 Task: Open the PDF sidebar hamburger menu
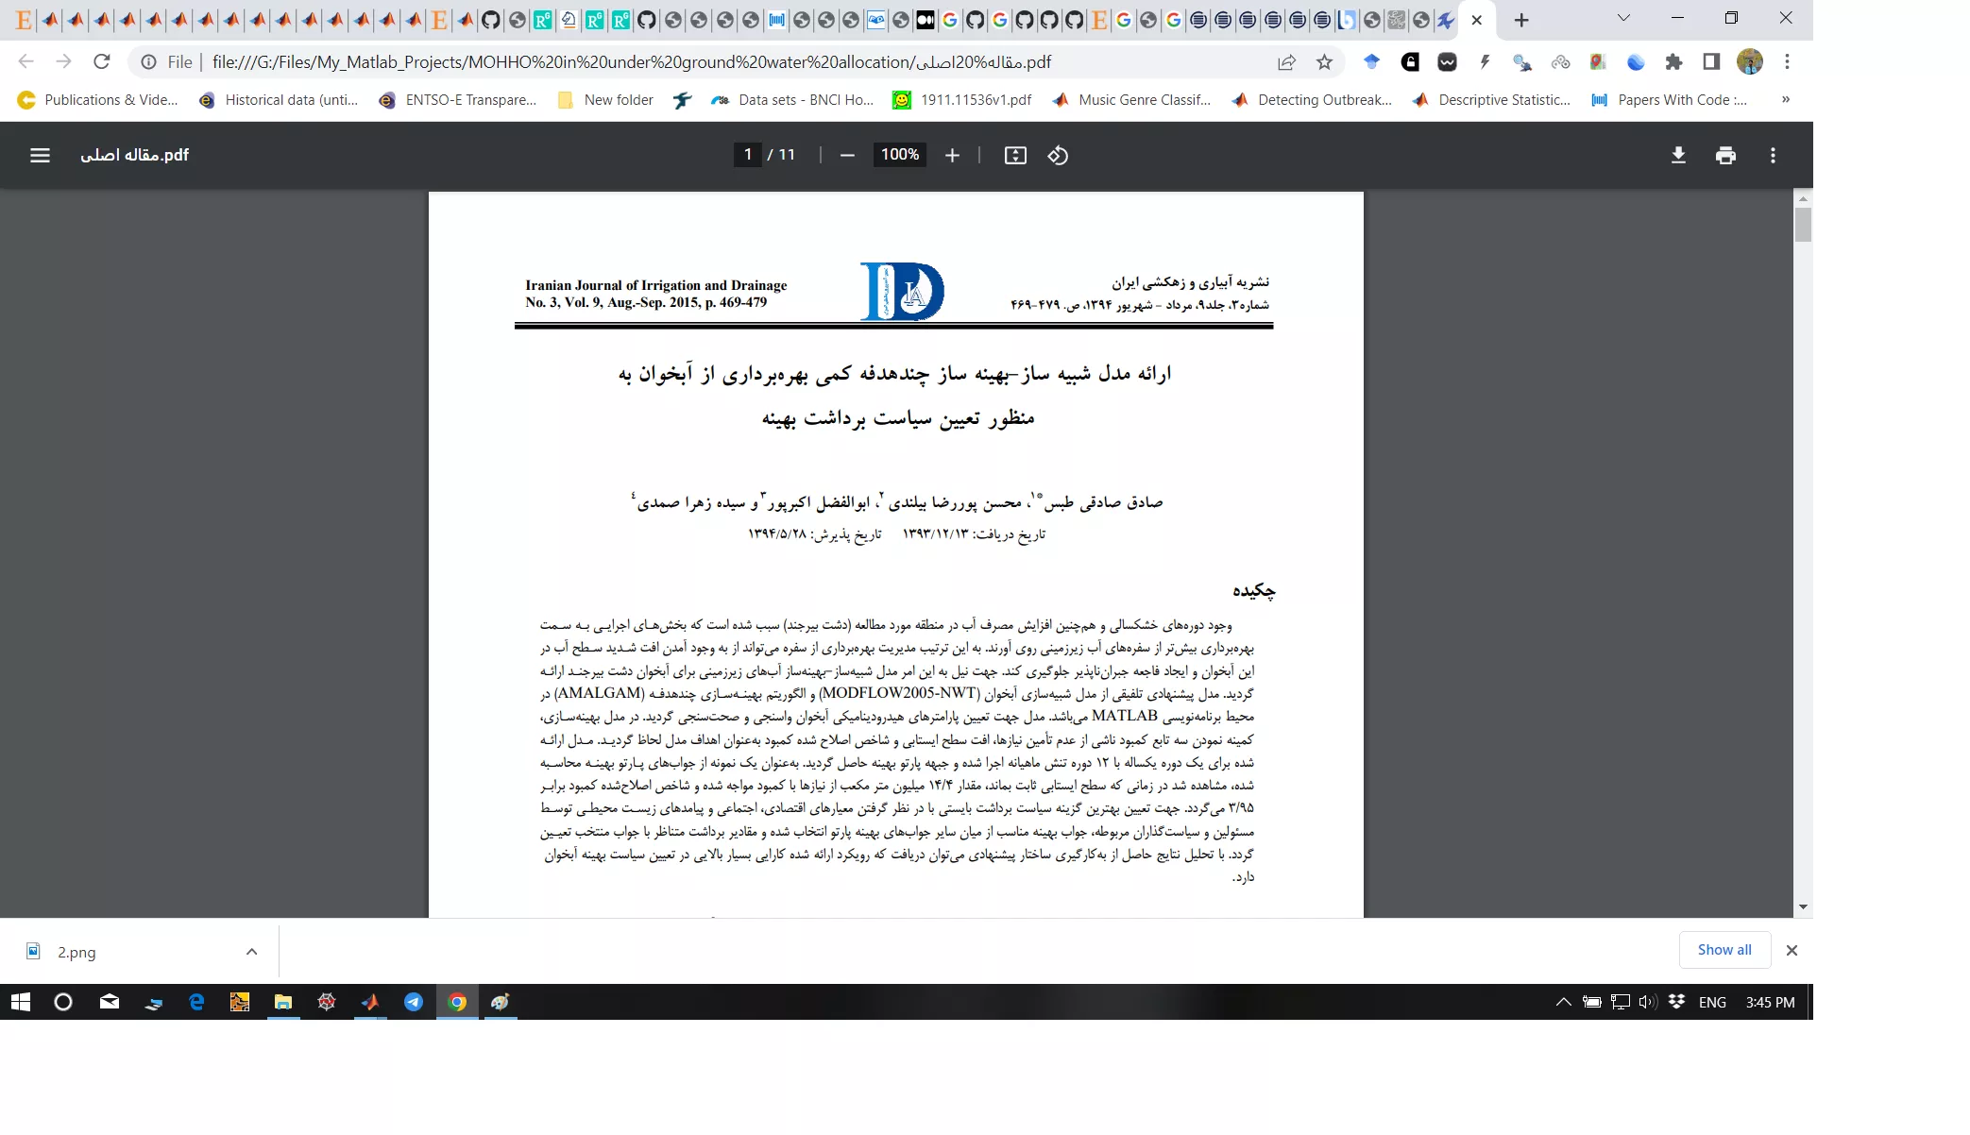[40, 155]
